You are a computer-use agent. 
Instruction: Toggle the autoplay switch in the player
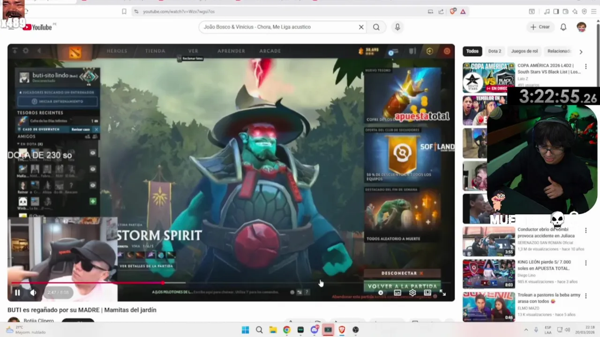(381, 293)
